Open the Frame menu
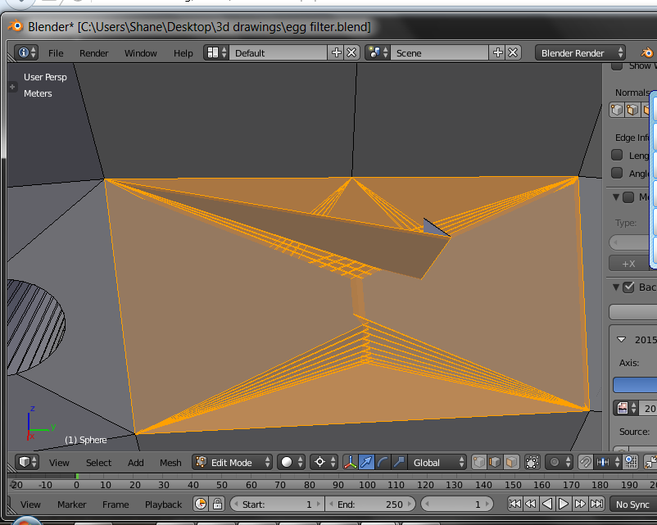The image size is (657, 525). (x=116, y=505)
